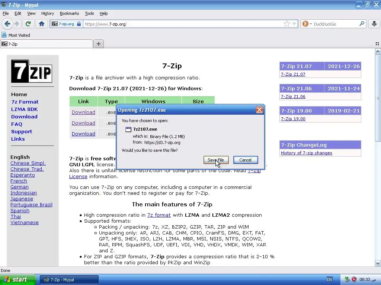Switch language to Japanese

(x=22, y=199)
